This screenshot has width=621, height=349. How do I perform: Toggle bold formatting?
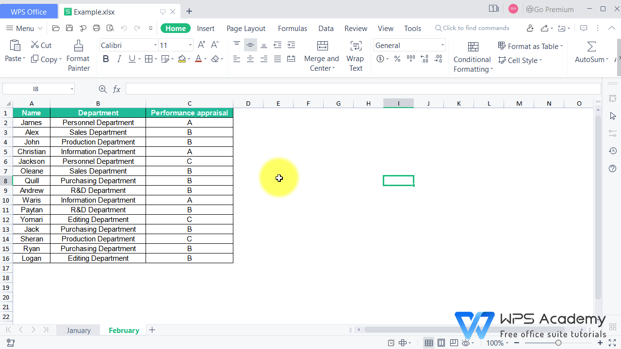point(106,59)
